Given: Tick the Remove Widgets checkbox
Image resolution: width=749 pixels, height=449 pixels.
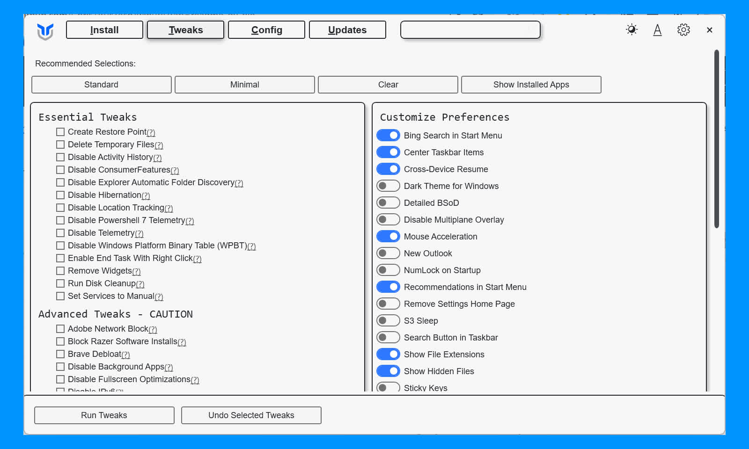Looking at the screenshot, I should point(60,271).
